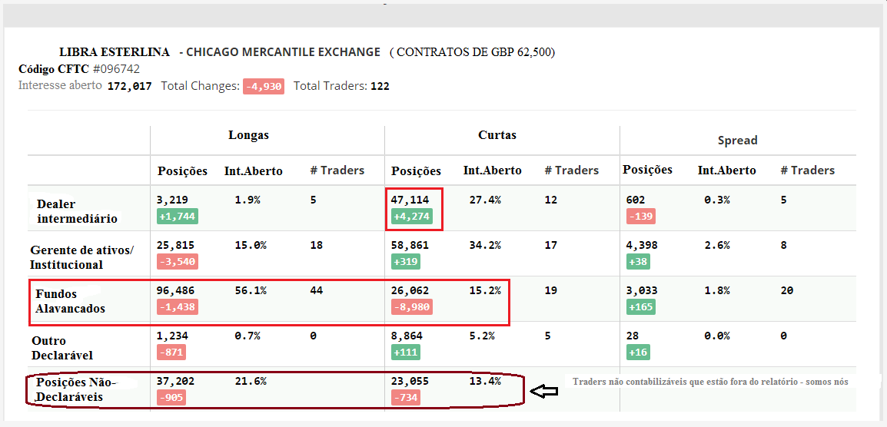Select the Curtas column group header

pyautogui.click(x=497, y=135)
